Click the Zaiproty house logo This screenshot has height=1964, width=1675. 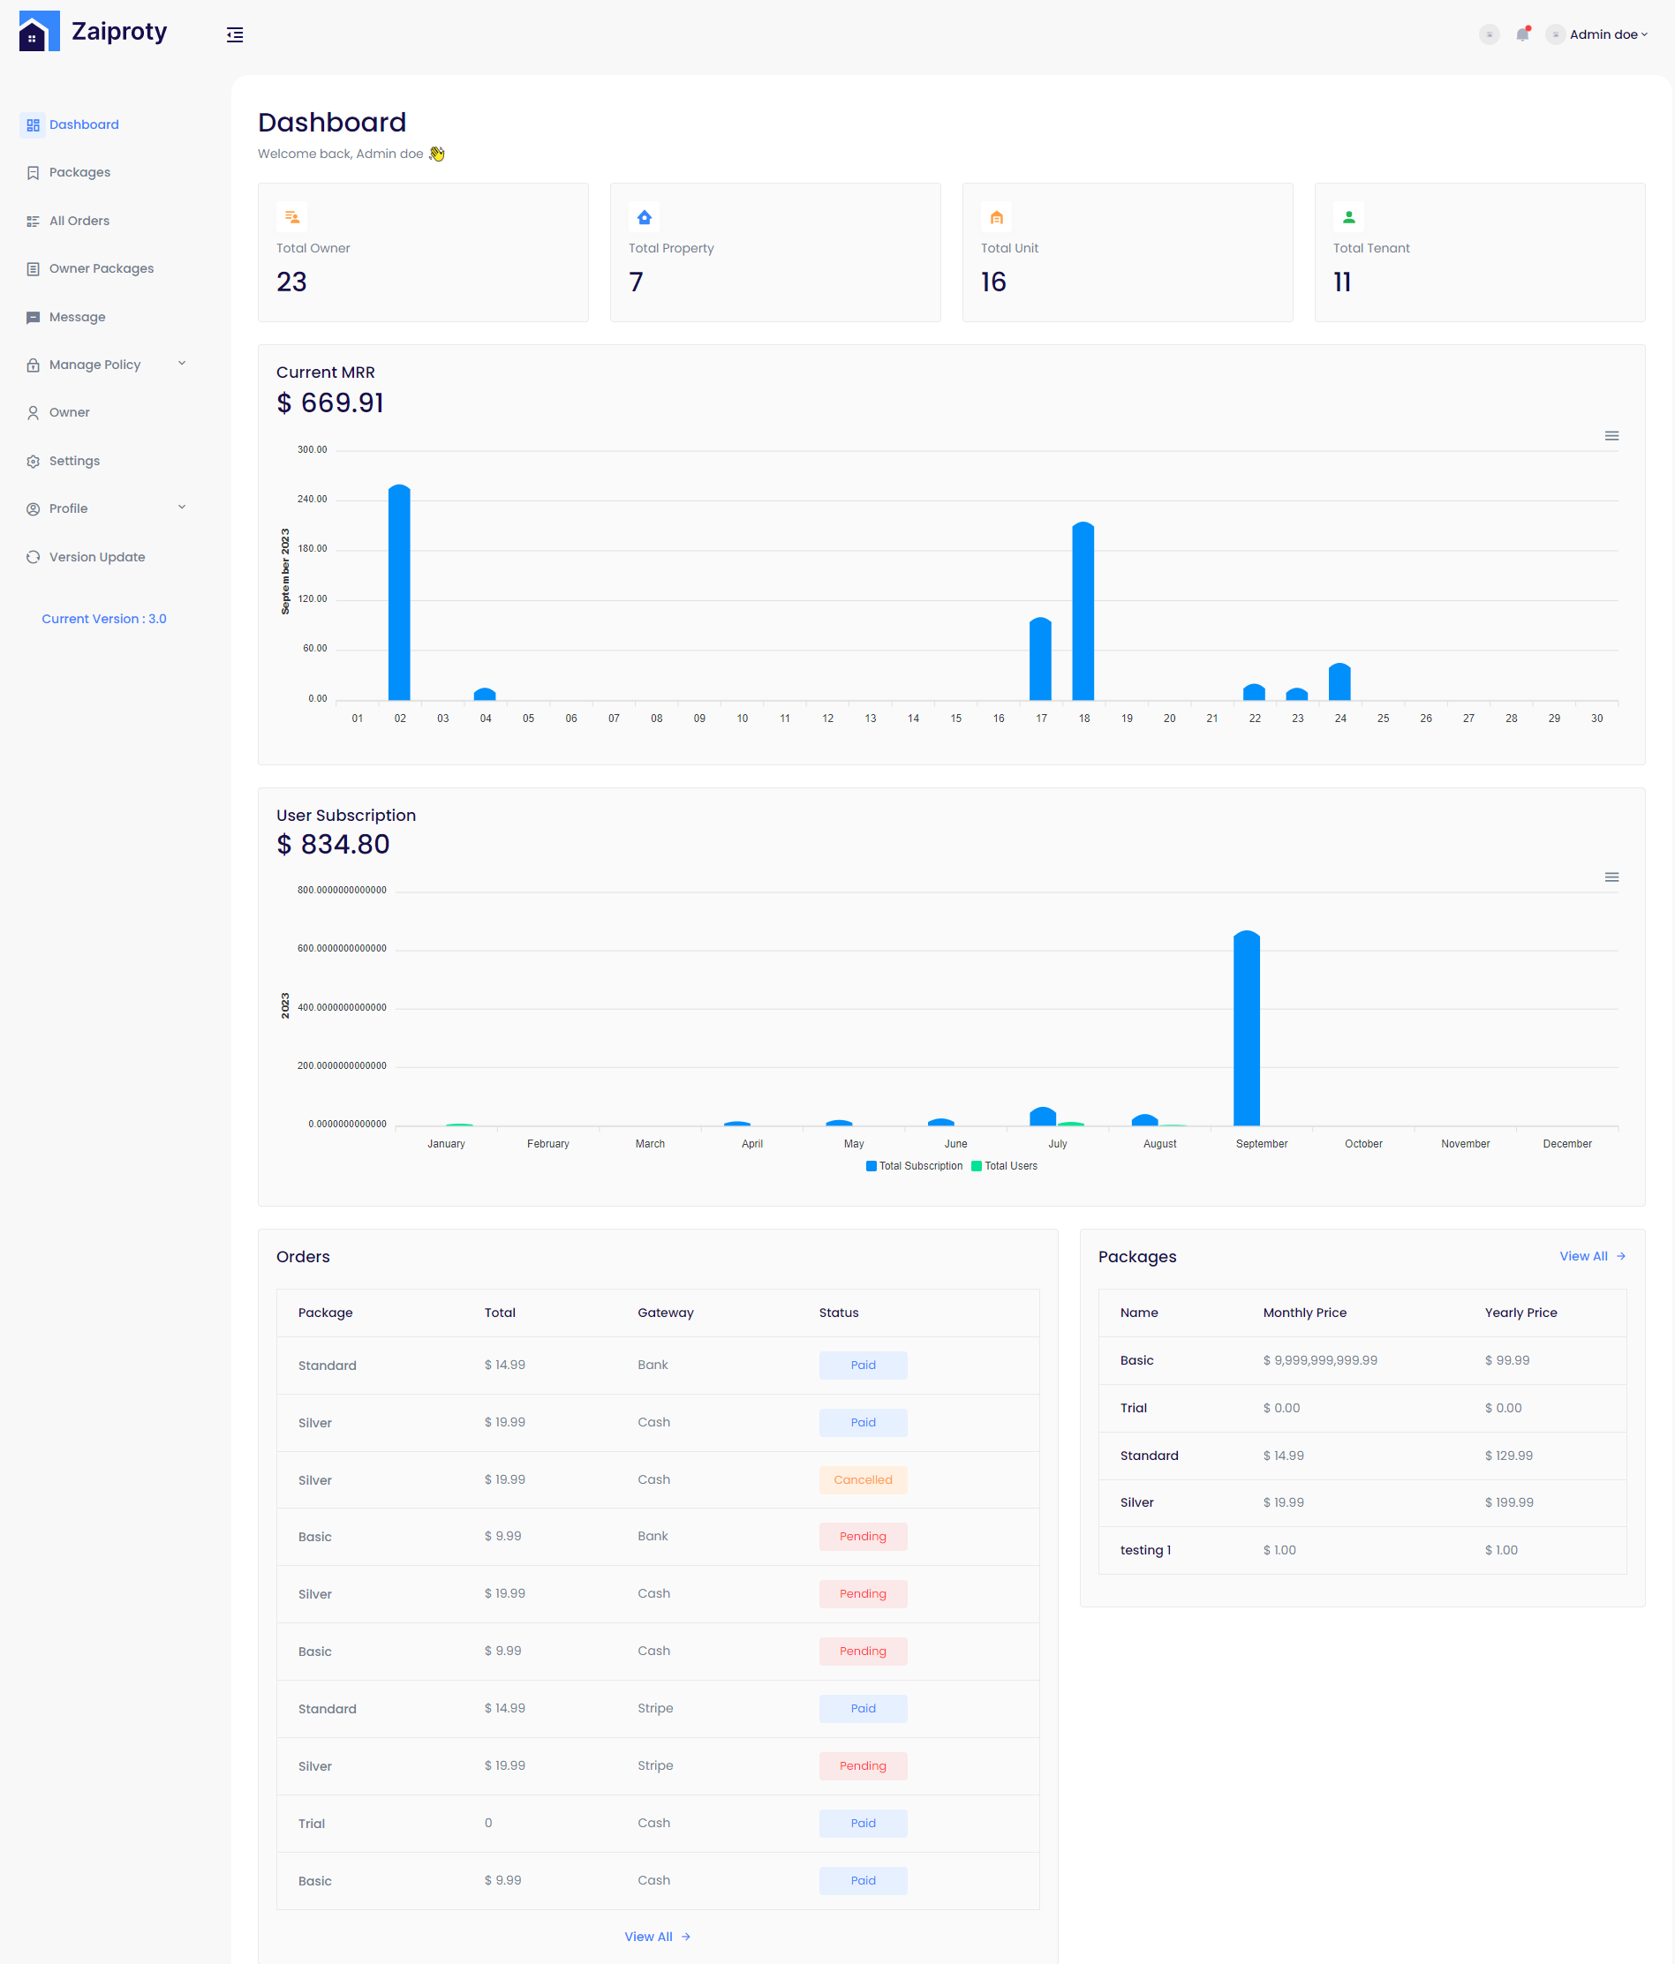[x=39, y=31]
